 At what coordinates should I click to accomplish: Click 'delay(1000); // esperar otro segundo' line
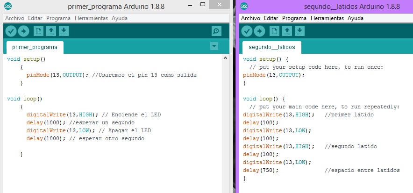(x=85, y=138)
